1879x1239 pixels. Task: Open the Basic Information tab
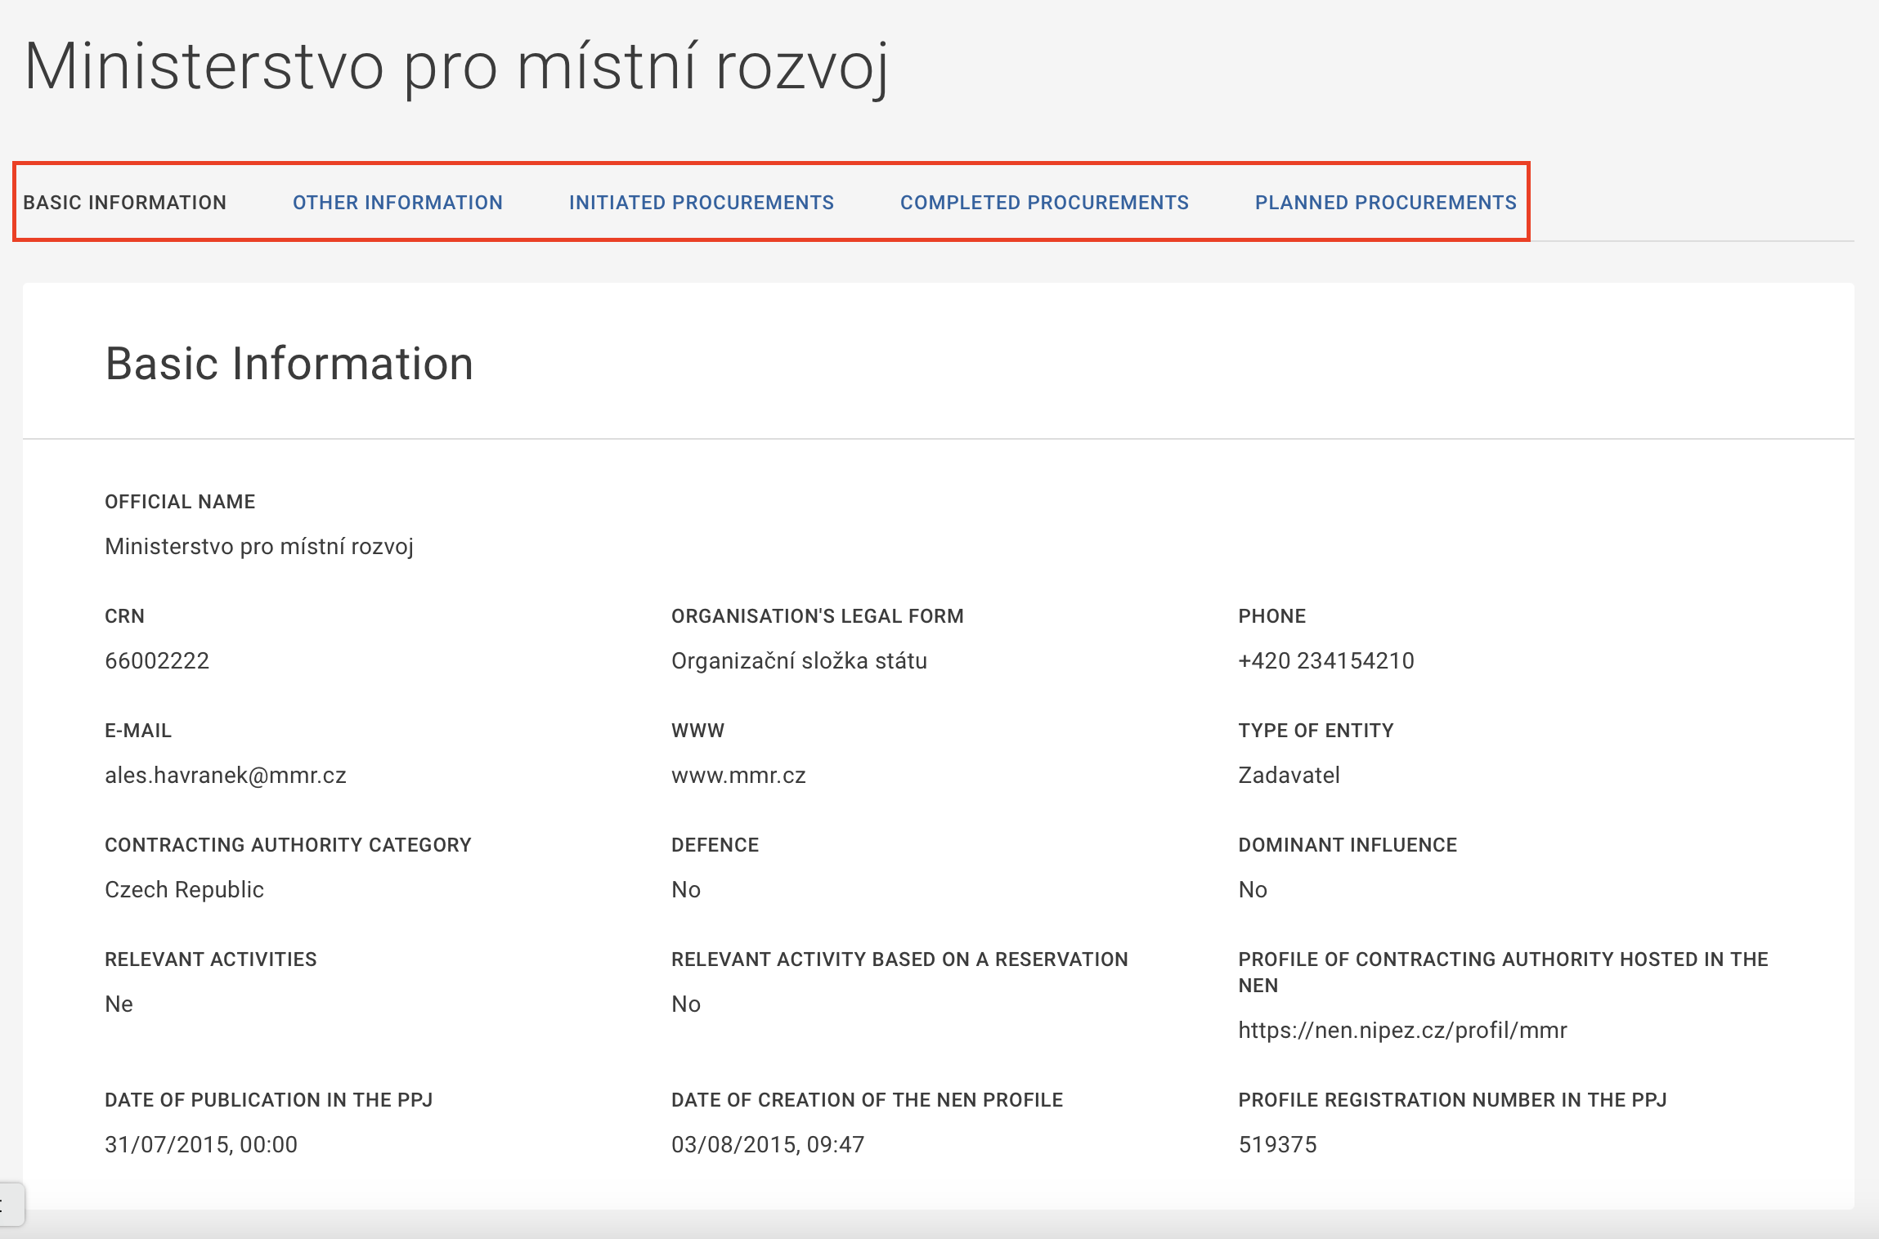(x=124, y=203)
